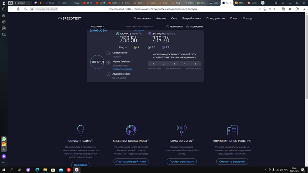Share the result on Twitter

pos(96,30)
